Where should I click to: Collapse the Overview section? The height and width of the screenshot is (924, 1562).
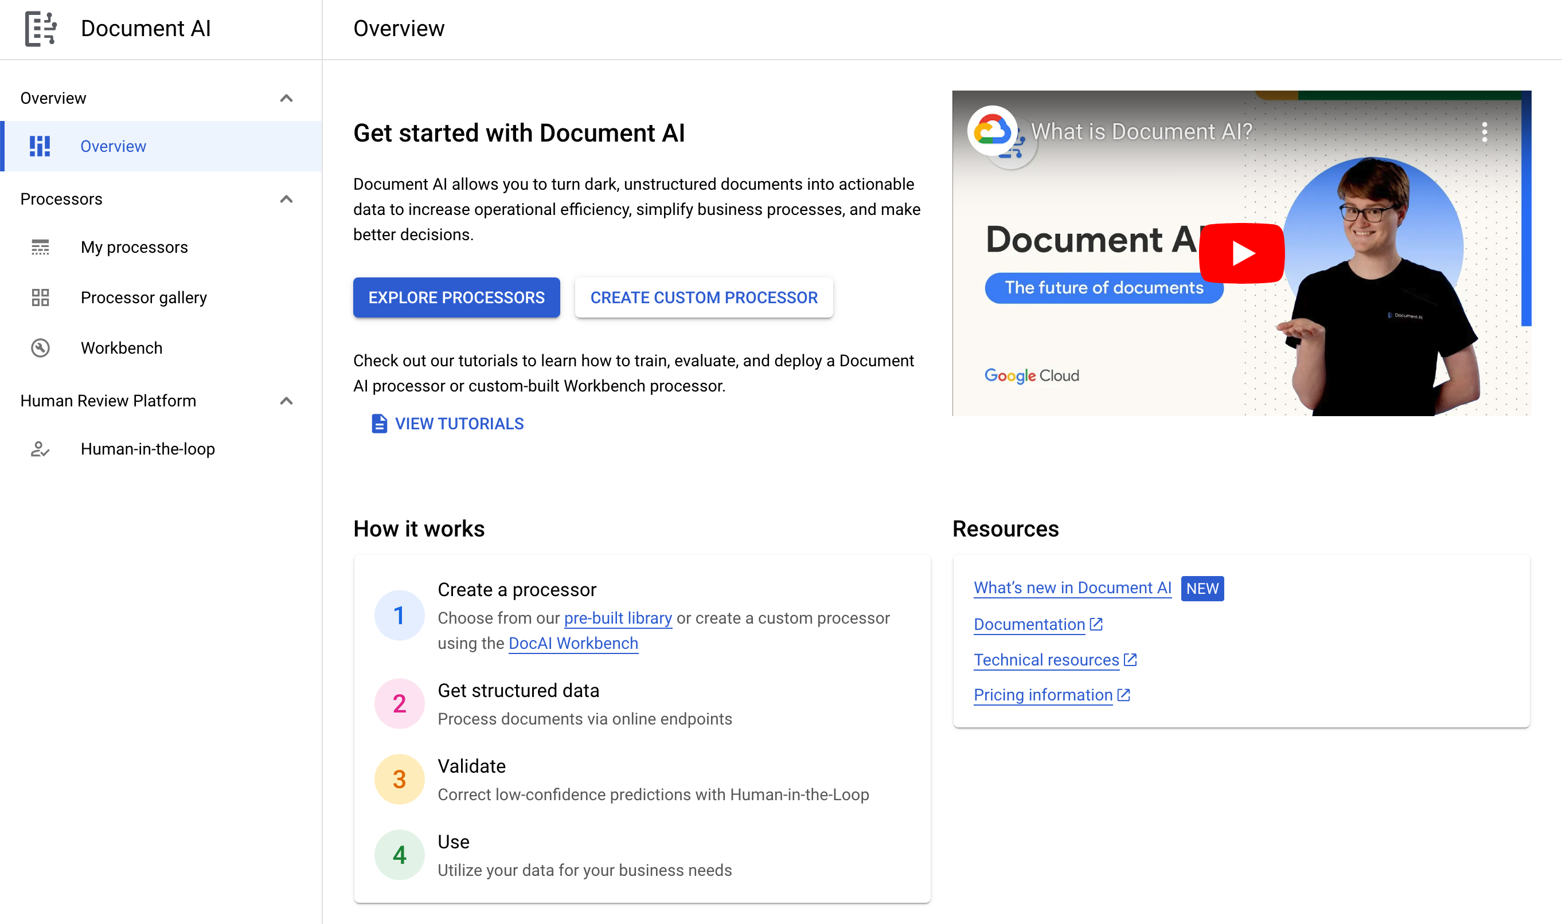(x=288, y=98)
